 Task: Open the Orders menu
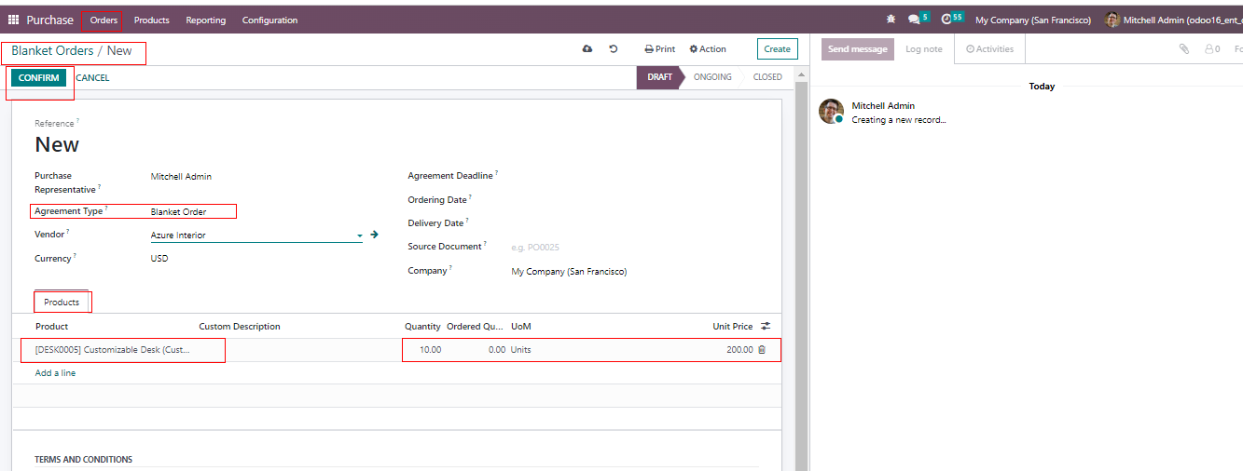coord(104,20)
